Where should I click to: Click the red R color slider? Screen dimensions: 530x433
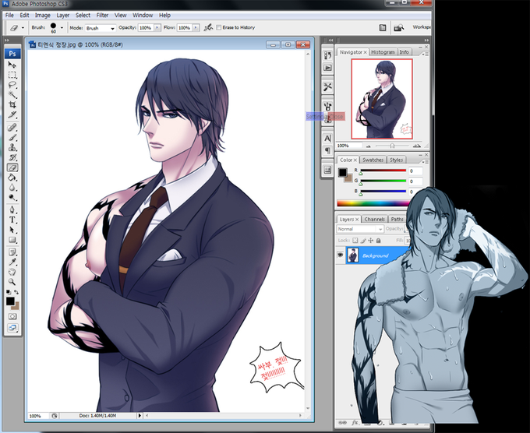[383, 171]
